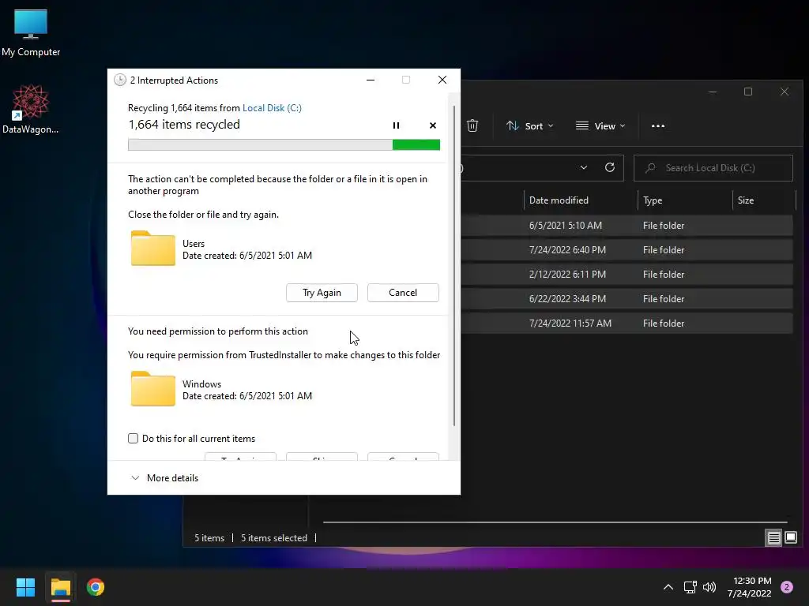The height and width of the screenshot is (606, 809).
Task: Select row dated 7/24/2022 6:40 PM
Action: click(x=627, y=250)
